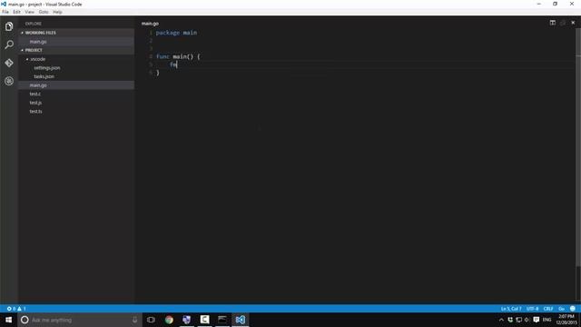581x327 pixels.
Task: Close the main.go editor with X icon
Action: (x=573, y=23)
